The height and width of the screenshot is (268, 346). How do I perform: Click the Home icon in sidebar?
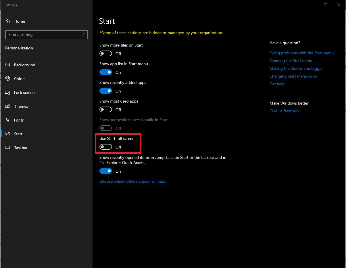pos(8,21)
